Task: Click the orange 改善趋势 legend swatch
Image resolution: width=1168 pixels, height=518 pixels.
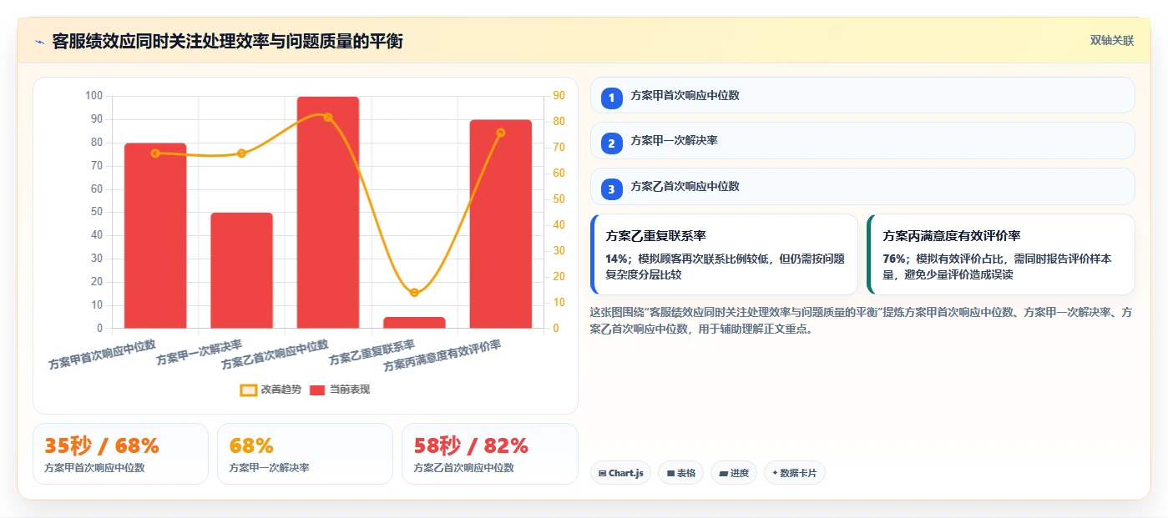Action: point(248,390)
